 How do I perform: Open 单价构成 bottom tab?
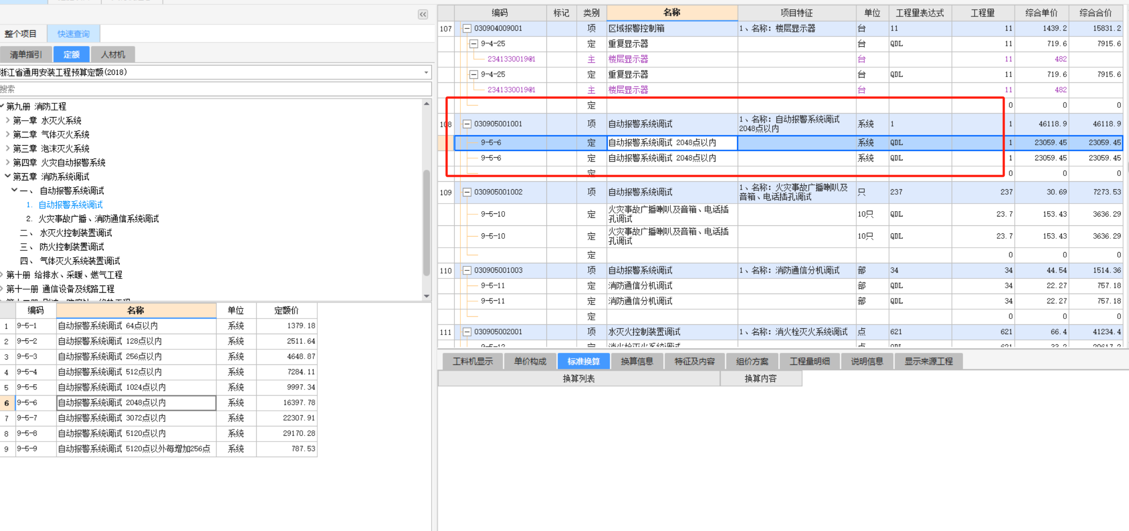tap(530, 361)
